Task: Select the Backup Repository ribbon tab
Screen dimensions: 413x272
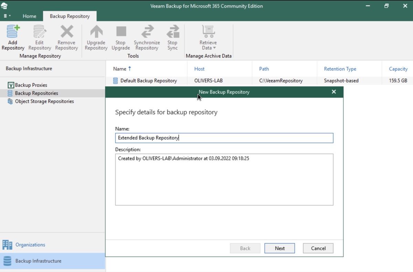Action: point(70,16)
